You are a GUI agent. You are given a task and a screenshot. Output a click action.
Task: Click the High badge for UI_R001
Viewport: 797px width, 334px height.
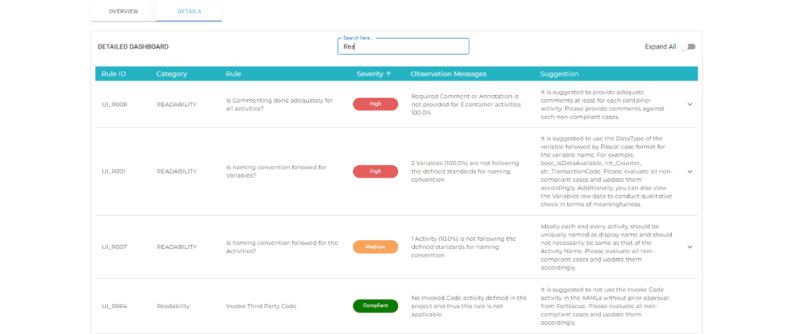(x=375, y=172)
